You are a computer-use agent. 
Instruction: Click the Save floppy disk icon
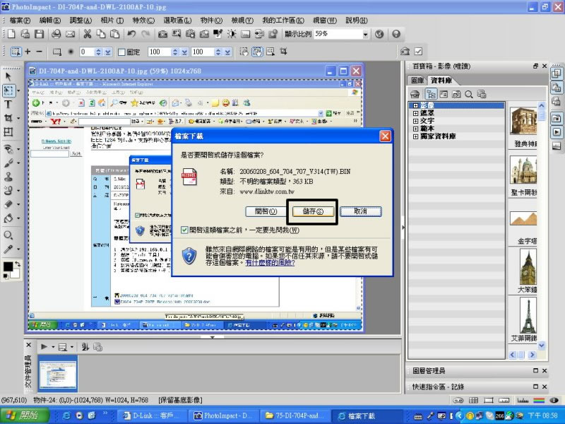[x=39, y=34]
